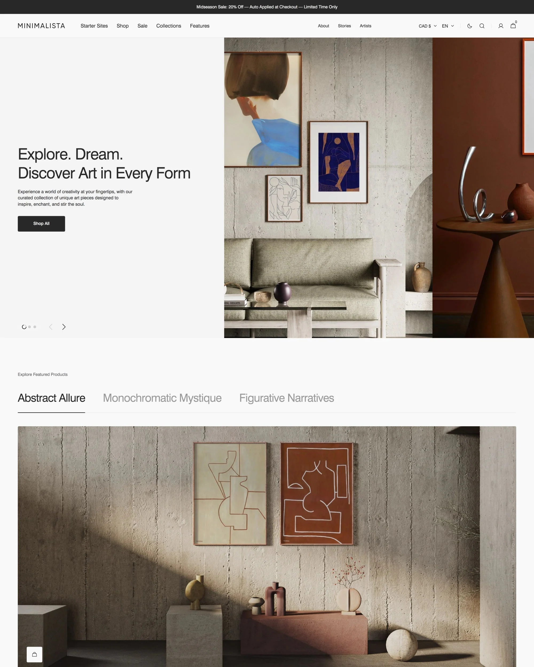Click the shopping cart icon

pos(513,26)
